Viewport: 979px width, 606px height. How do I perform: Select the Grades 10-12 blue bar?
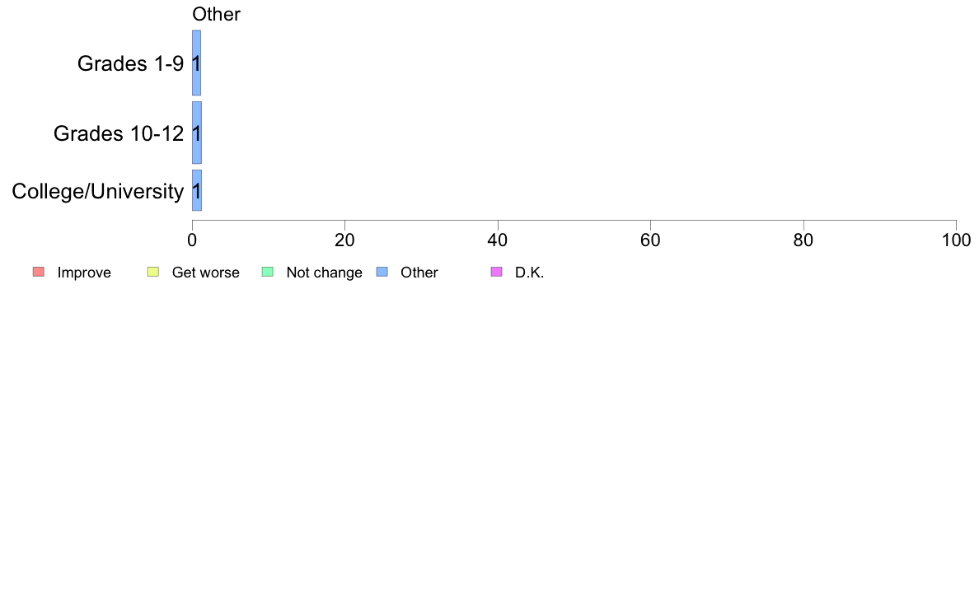197,133
